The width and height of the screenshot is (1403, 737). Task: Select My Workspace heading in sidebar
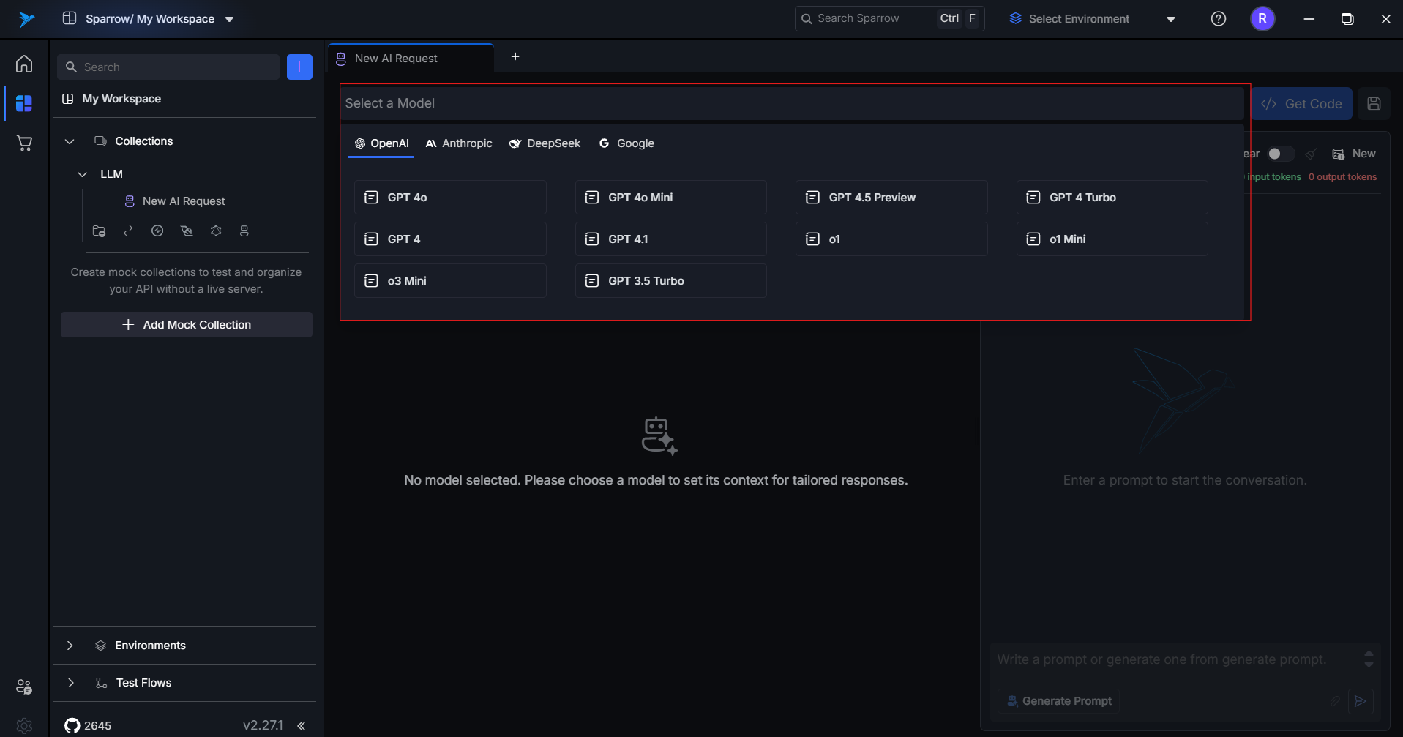(x=121, y=99)
